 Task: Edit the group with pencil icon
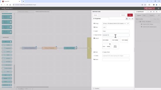(128, 23)
